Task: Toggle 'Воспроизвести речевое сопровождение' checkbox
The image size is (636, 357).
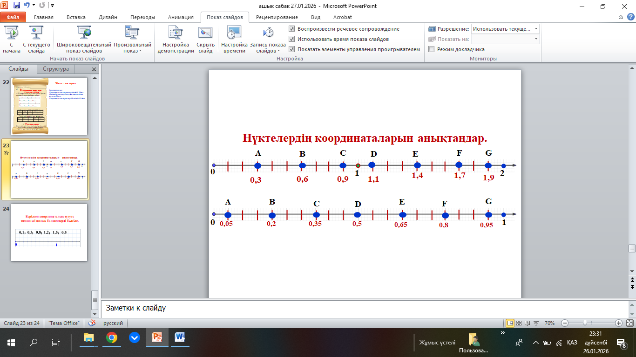Action: 292,29
